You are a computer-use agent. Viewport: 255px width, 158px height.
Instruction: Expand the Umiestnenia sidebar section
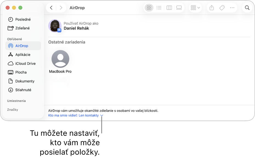[x=16, y=101]
